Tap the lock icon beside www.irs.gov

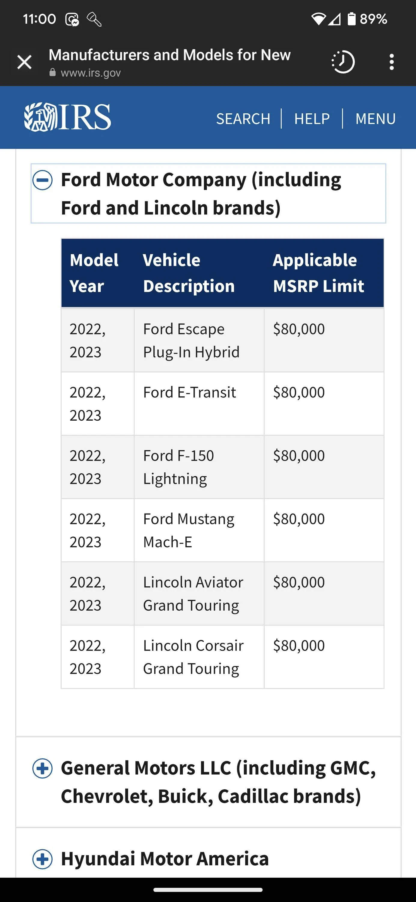(x=53, y=72)
